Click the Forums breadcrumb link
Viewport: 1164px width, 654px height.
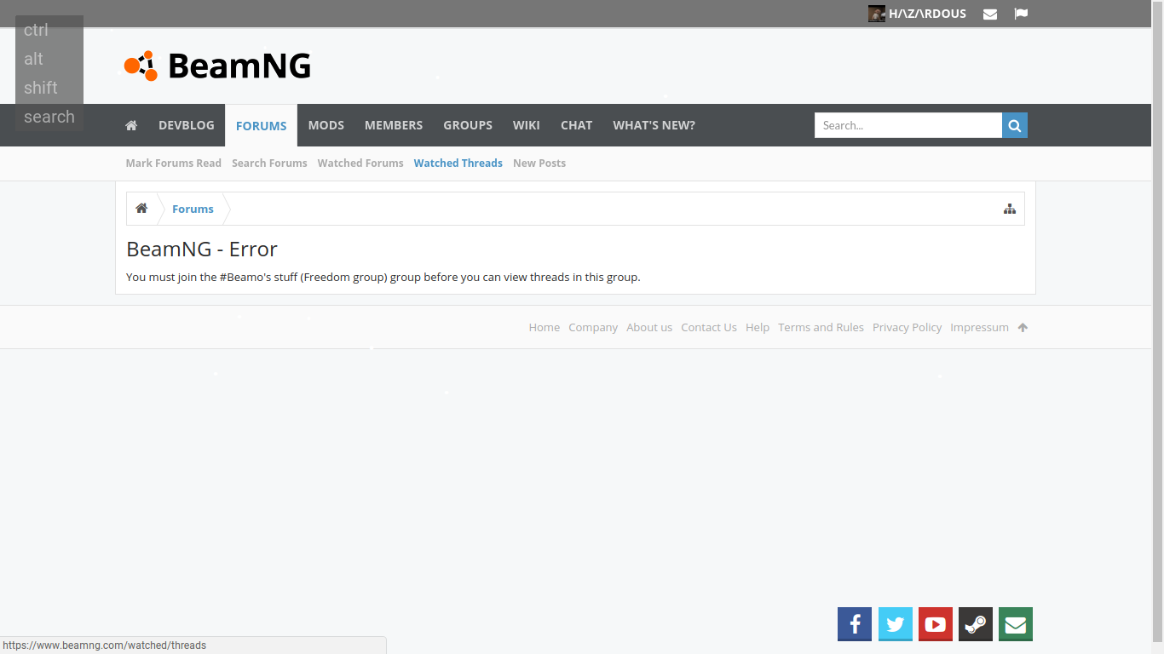(193, 209)
